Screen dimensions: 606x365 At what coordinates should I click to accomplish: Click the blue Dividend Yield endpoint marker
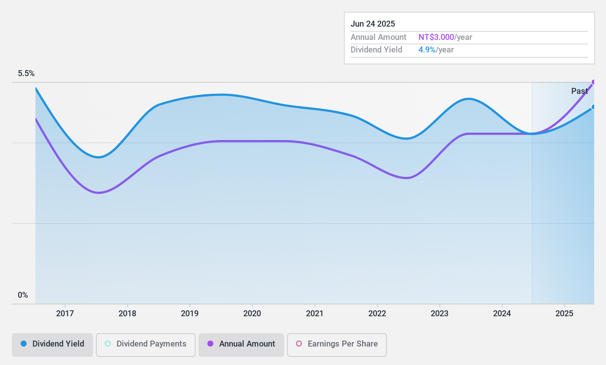pyautogui.click(x=593, y=107)
